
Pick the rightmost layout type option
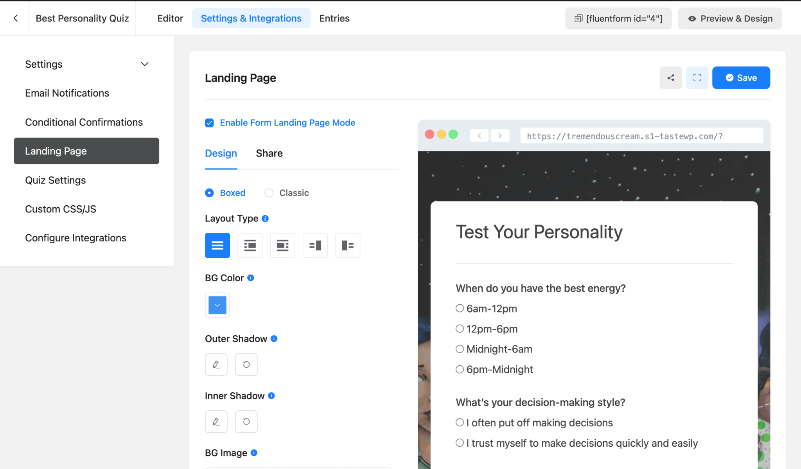point(347,245)
